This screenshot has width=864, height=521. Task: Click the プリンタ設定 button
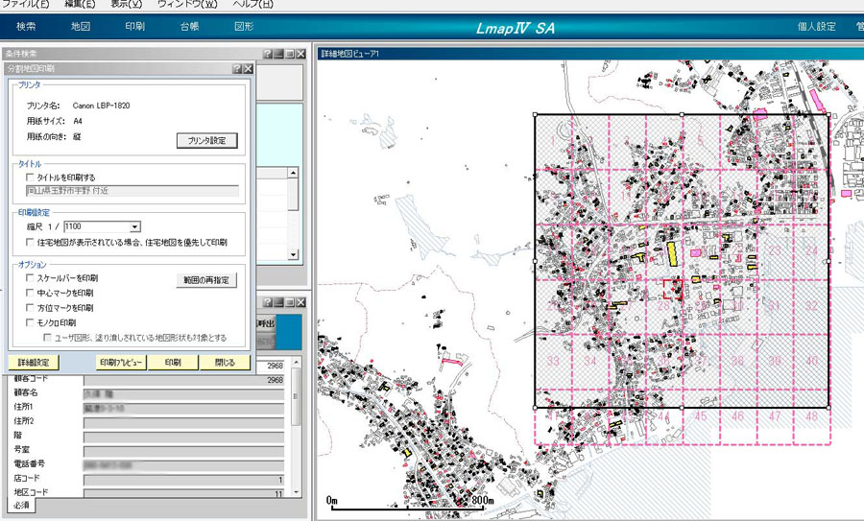click(x=205, y=141)
